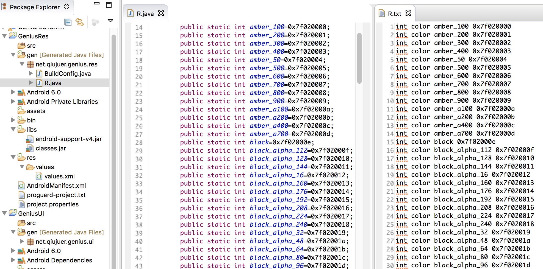Select the res folder label
Screen dimensions: 543x269
[x=31, y=158]
